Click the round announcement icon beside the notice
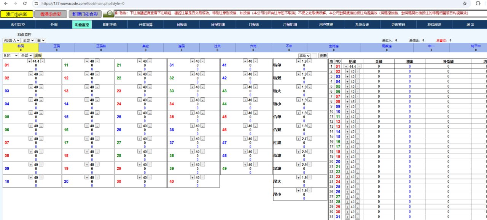The image size is (487, 220). click(110, 14)
